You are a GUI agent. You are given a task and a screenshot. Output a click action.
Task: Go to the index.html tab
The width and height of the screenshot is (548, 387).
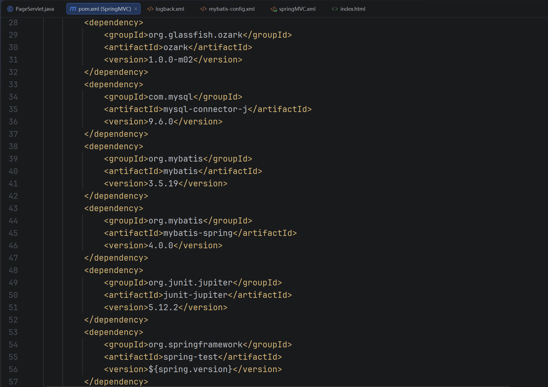coord(349,9)
